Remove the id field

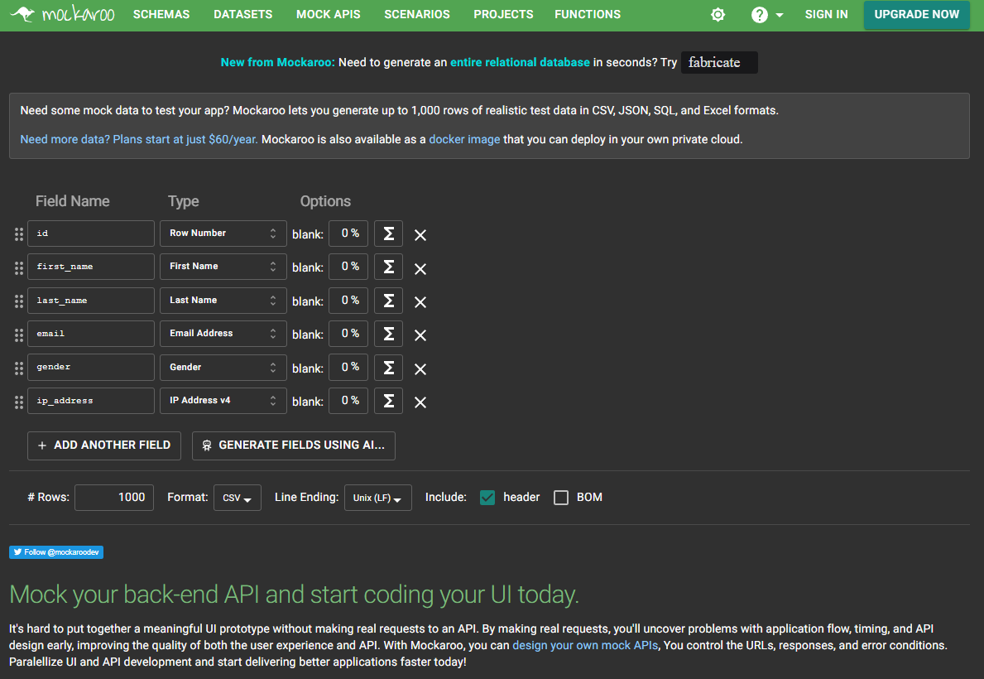[x=420, y=235]
